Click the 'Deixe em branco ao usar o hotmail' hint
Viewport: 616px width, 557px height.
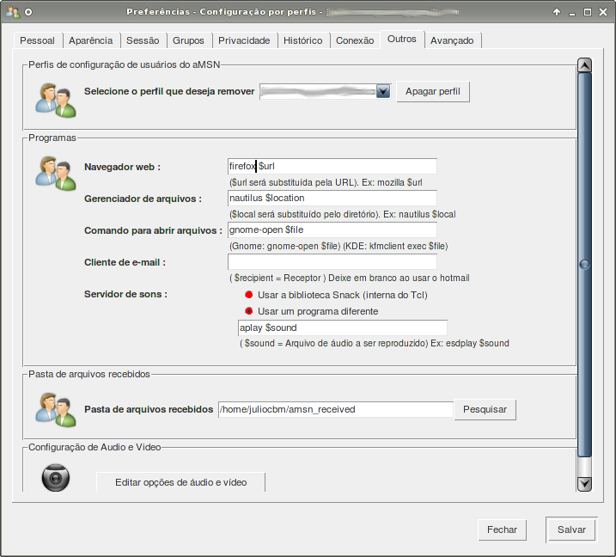click(399, 278)
